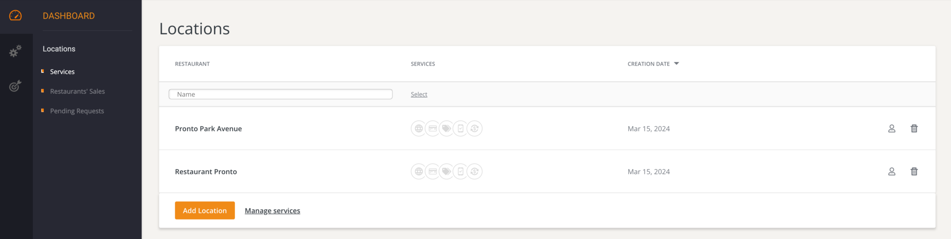
Task: Click the mobile phone service icon for Restaurant Pronto
Action: (x=460, y=172)
